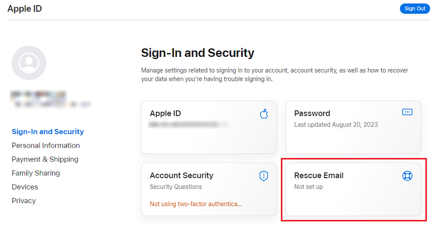Click the shield icon on Account Security
Screen dimensions: 434x226
click(x=264, y=176)
